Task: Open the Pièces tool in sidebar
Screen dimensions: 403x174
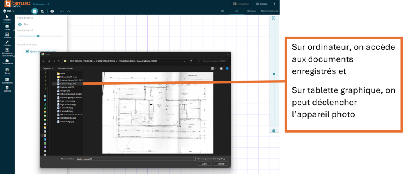Action: pos(7,27)
